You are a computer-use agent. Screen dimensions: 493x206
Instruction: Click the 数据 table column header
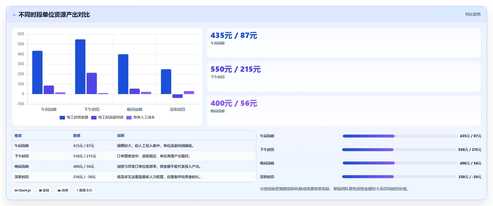(x=77, y=135)
